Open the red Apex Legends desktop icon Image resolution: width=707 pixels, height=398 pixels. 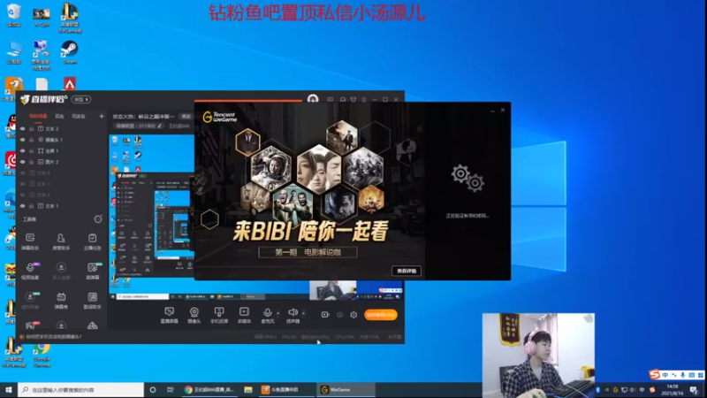click(x=70, y=84)
